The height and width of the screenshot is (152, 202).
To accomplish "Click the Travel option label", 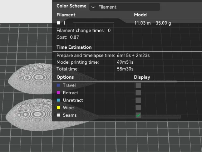I will point(69,85).
